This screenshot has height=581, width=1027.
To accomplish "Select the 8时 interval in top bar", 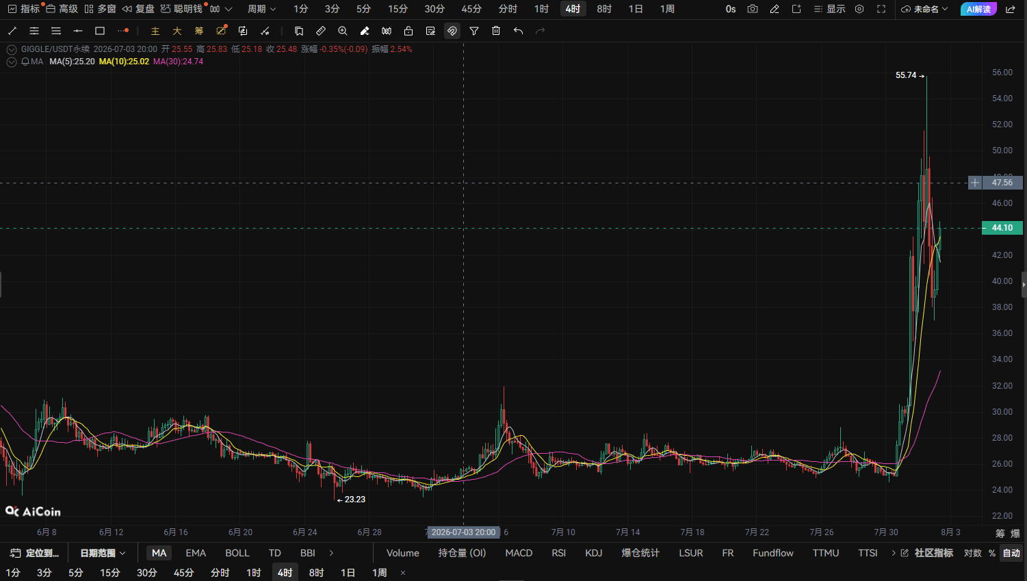I will point(604,9).
